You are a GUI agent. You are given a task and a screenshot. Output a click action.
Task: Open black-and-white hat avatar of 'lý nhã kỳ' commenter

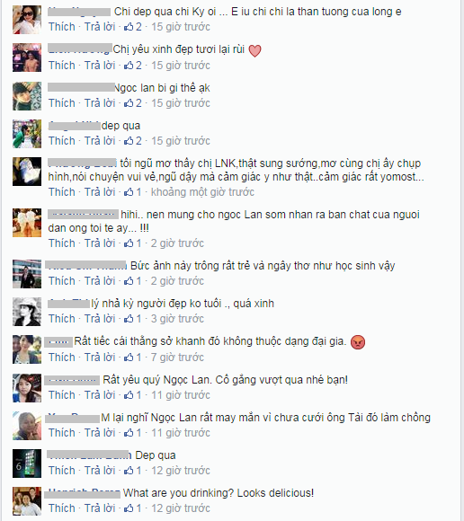point(27,312)
